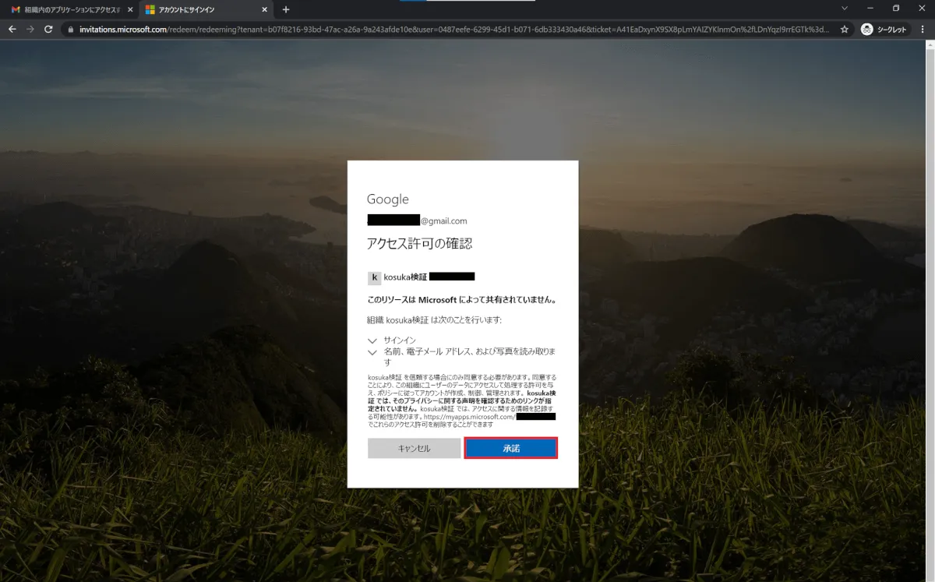Click the キャンセル button

pos(414,448)
